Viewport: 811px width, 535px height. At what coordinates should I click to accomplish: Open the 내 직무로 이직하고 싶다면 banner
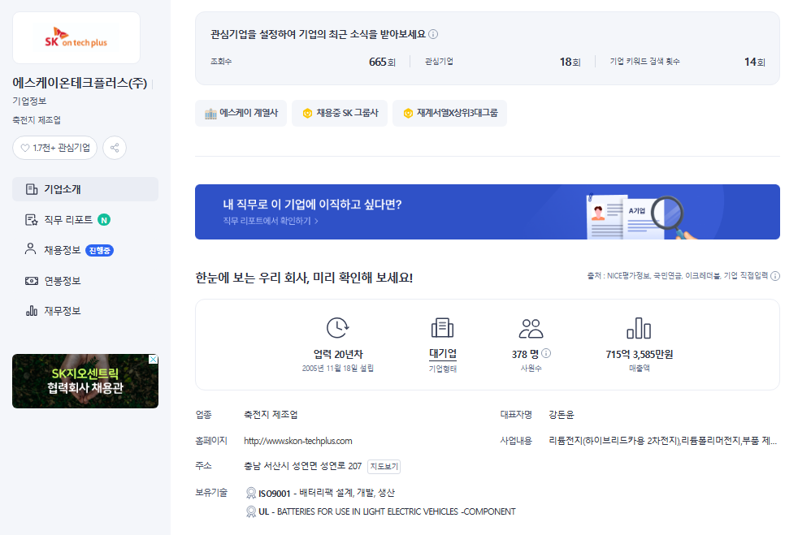click(x=488, y=212)
